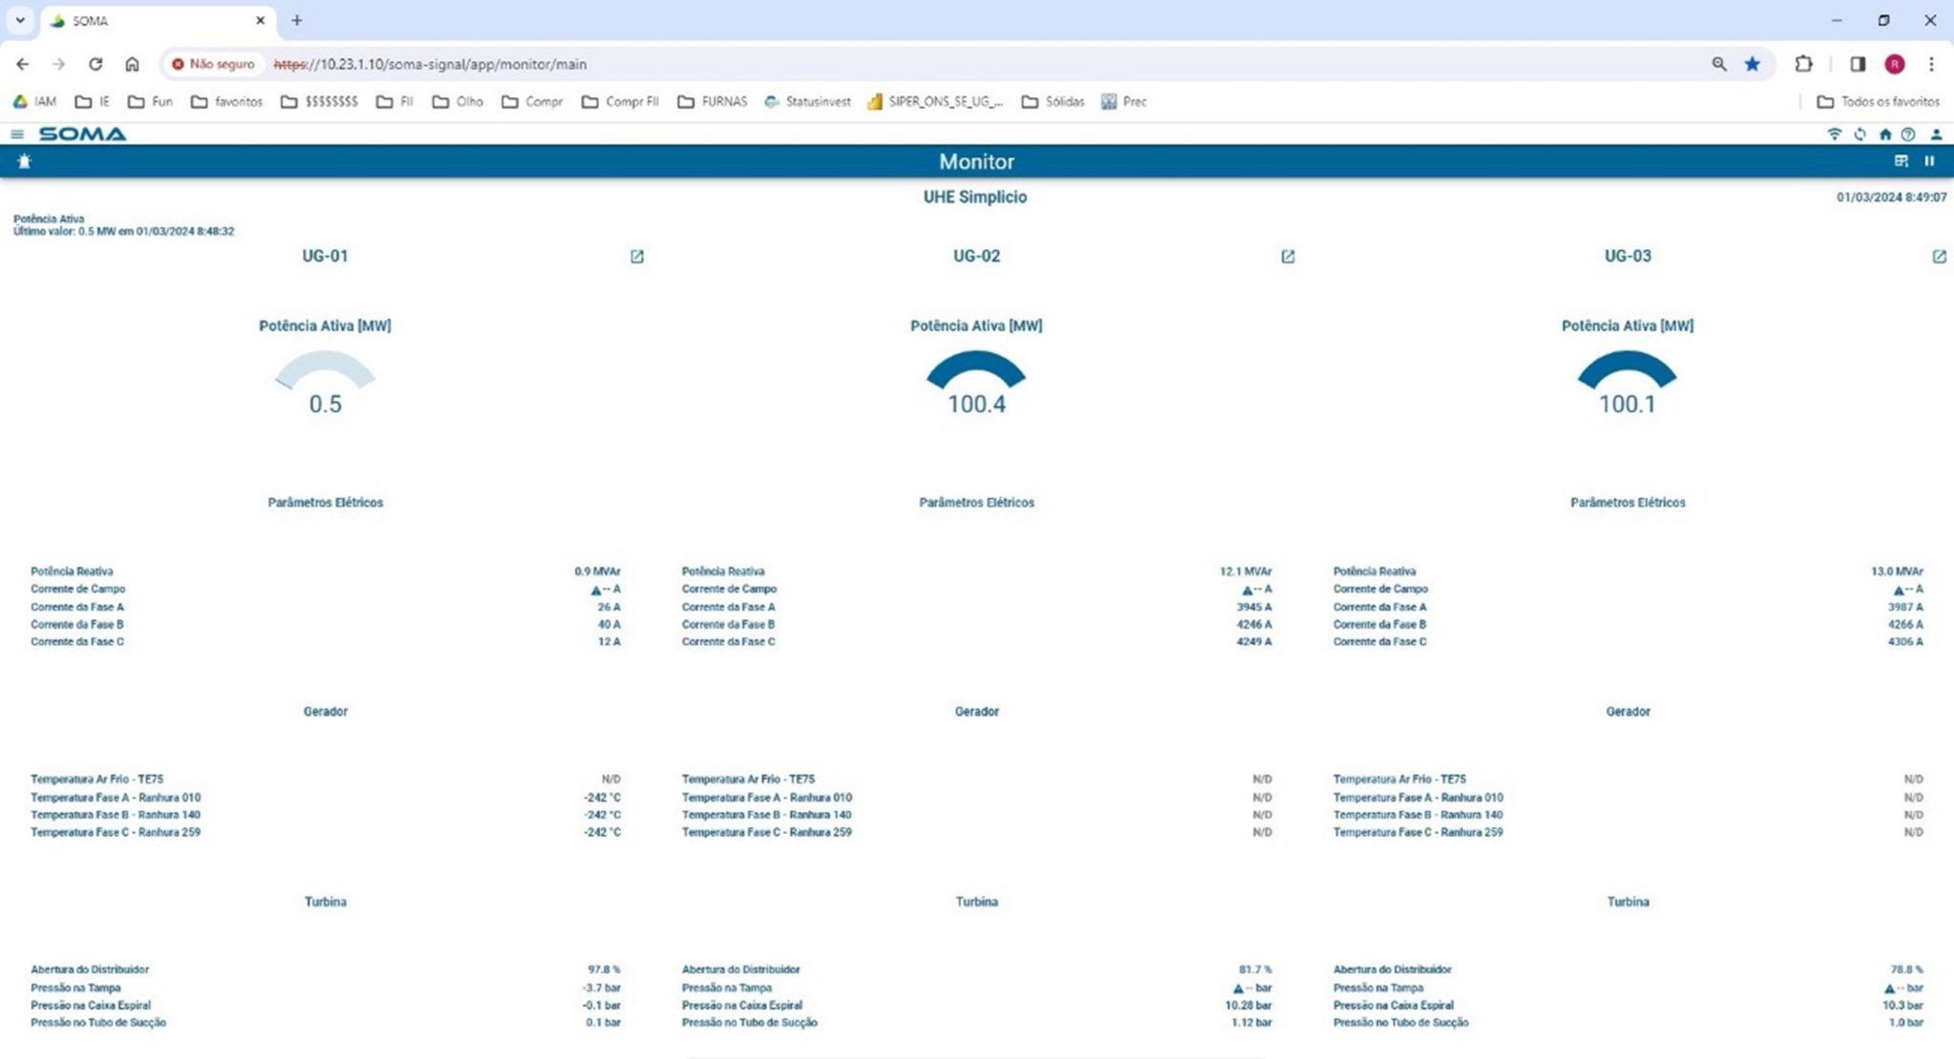The height and width of the screenshot is (1059, 1954).
Task: Go to SOMA home via house icon
Action: (x=1884, y=135)
